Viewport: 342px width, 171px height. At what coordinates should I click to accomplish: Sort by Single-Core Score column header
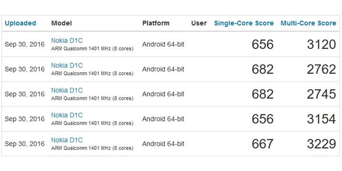pyautogui.click(x=244, y=23)
